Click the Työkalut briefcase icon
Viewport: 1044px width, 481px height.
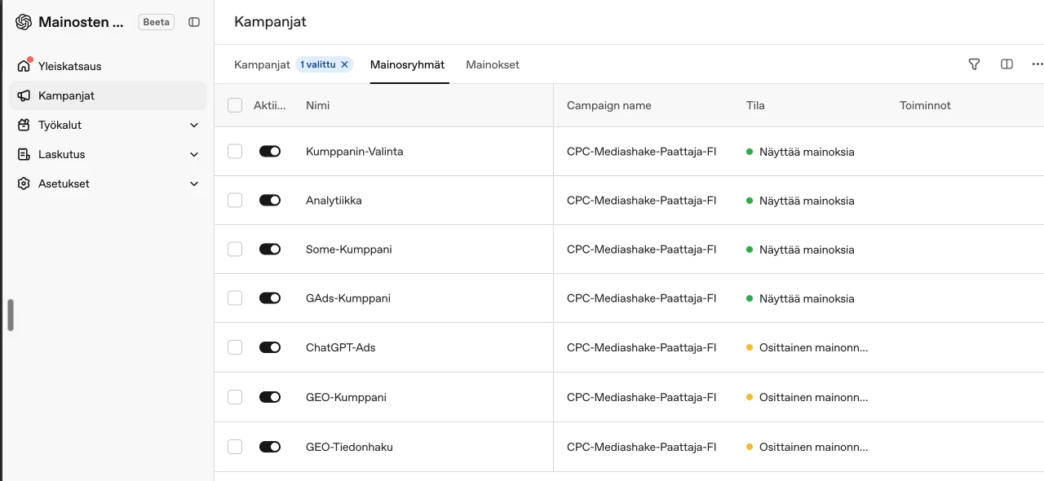[24, 125]
